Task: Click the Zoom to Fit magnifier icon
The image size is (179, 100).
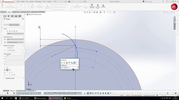Action: [x=84, y=12]
